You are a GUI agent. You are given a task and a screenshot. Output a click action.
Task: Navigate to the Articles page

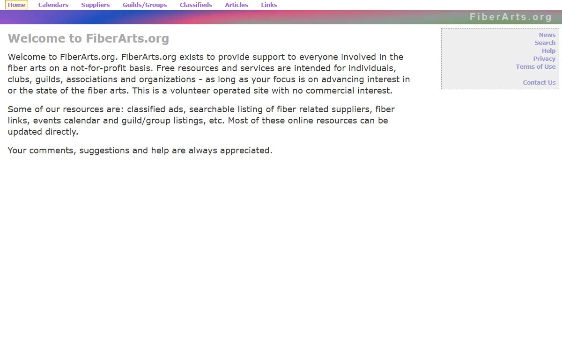[237, 5]
